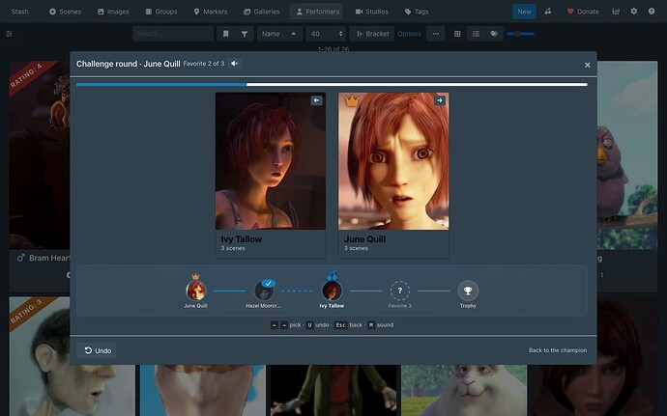This screenshot has width=667, height=416.
Task: Open the Tags tab
Action: point(417,12)
